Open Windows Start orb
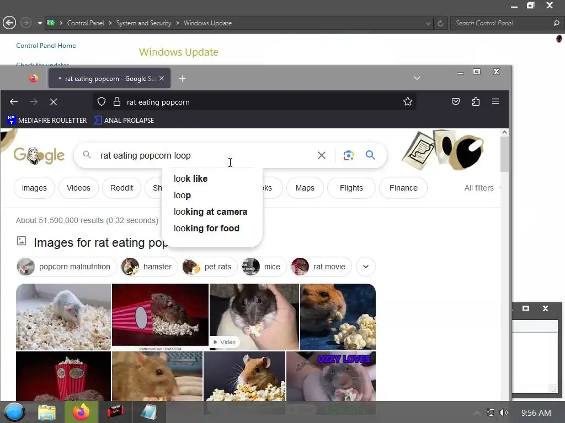 click(14, 412)
